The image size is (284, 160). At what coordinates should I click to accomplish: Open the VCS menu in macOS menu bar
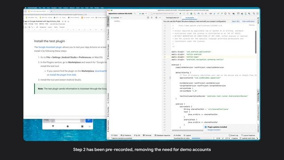click(91, 8)
